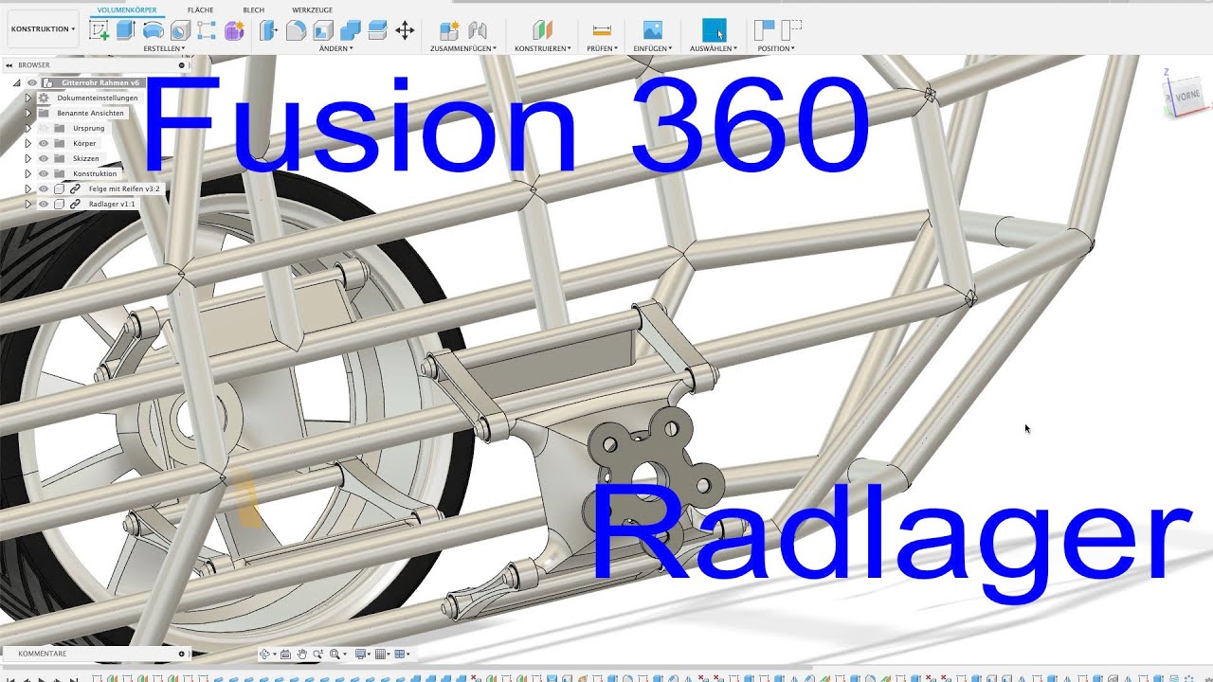1213x682 pixels.
Task: Expand the Körper folder
Action: point(28,143)
